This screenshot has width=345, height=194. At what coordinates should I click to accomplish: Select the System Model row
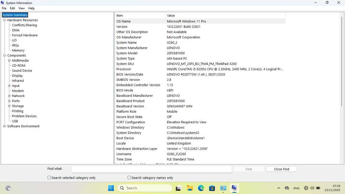(200, 53)
